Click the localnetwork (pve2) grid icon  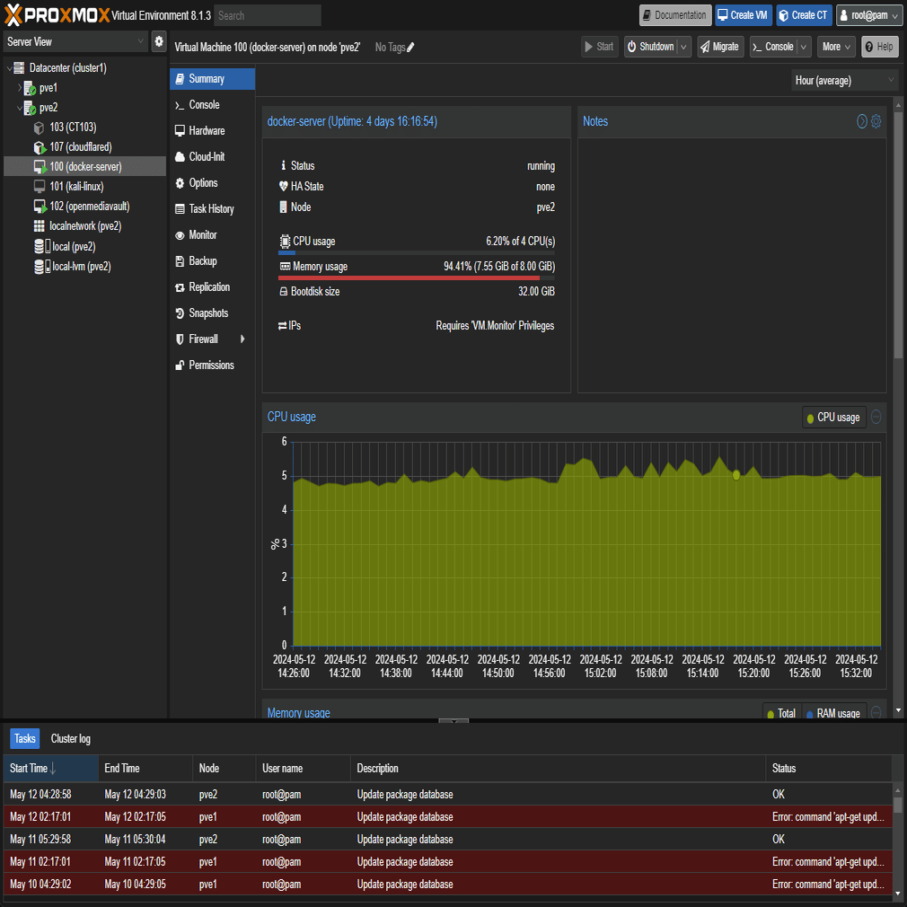click(39, 226)
